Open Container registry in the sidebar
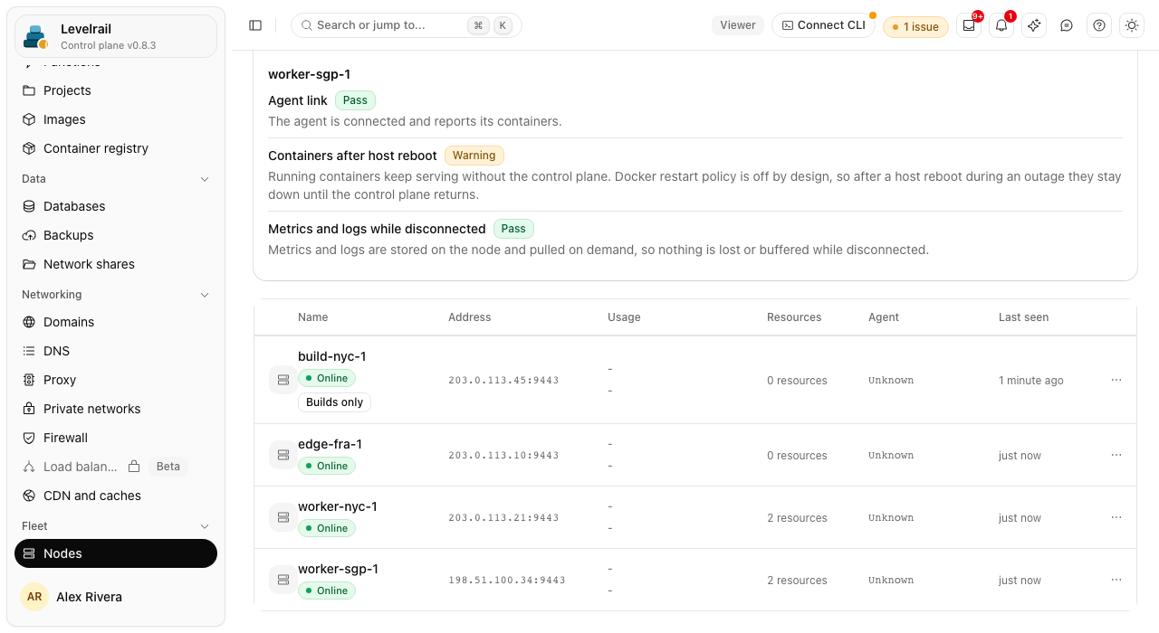The image size is (1159, 633). coord(116,148)
